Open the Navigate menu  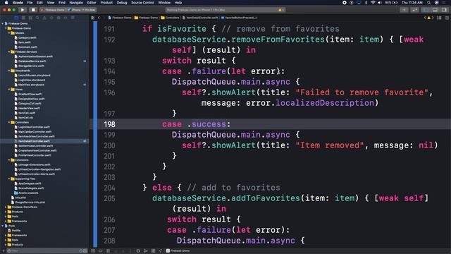pos(76,3)
